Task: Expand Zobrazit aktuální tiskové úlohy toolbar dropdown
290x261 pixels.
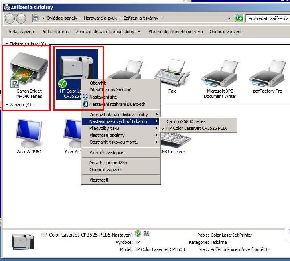Action: pos(139,32)
